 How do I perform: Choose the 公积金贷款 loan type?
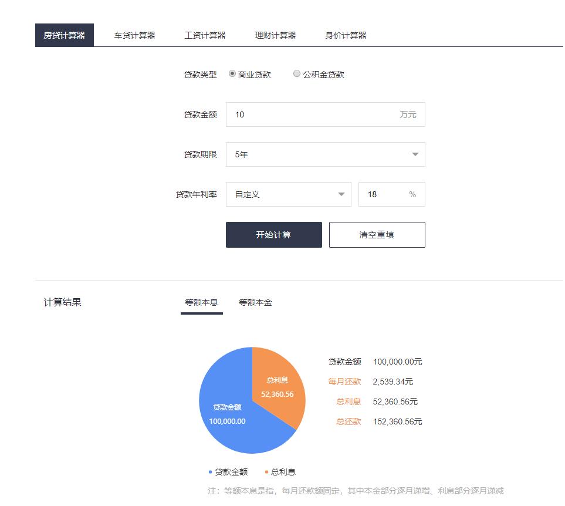point(297,74)
